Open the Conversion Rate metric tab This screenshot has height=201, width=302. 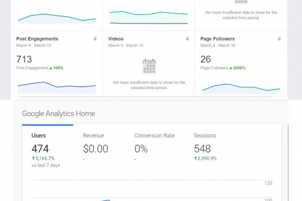coord(154,136)
